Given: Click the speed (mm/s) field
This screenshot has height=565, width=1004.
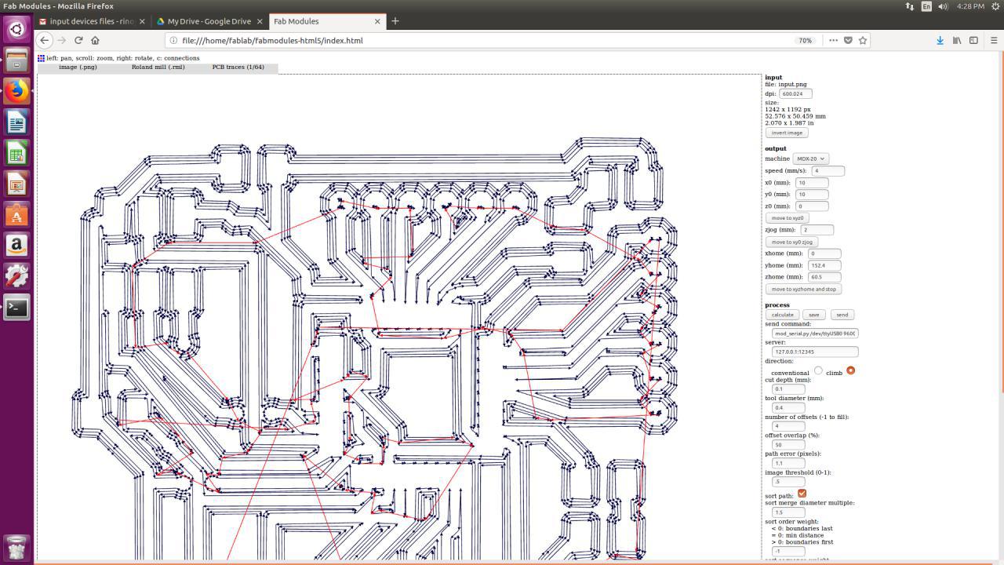Looking at the screenshot, I should 828,170.
